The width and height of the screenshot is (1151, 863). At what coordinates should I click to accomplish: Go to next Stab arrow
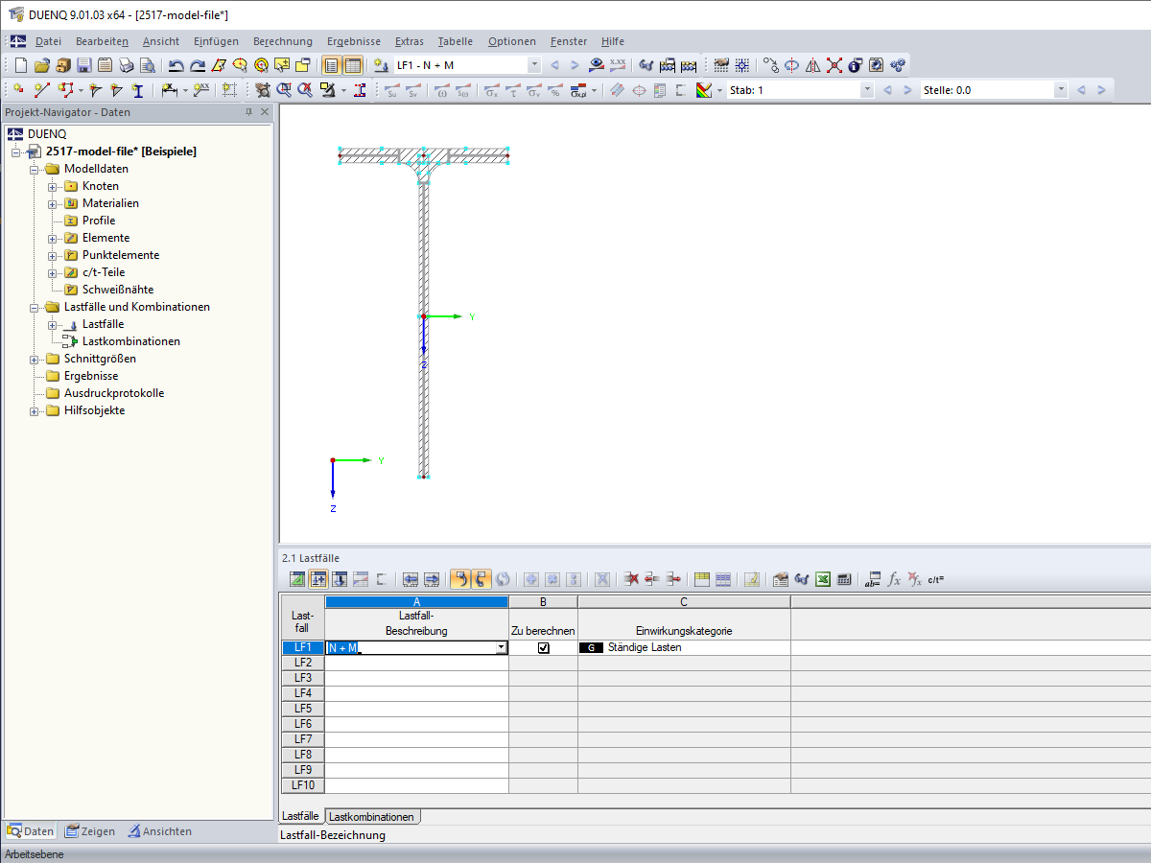[907, 90]
